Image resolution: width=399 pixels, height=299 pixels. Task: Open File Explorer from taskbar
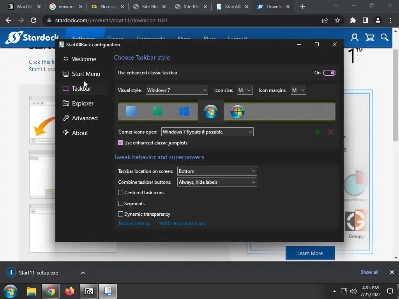pyautogui.click(x=32, y=291)
